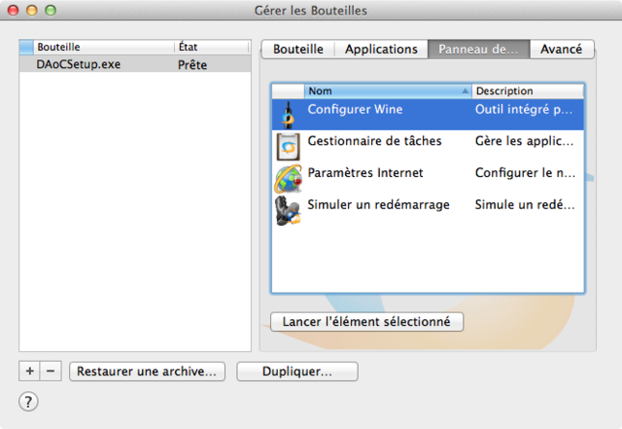This screenshot has height=429, width=622.
Task: Open help with the question mark button
Action: point(29,402)
